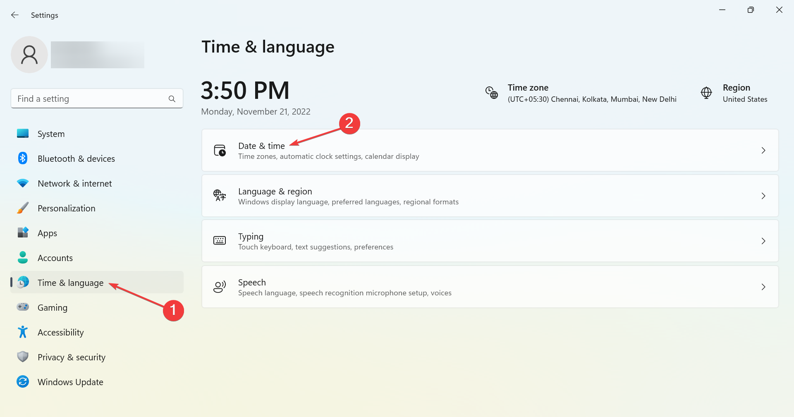This screenshot has width=794, height=417.
Task: Click the Windows Update sync icon
Action: 23,382
